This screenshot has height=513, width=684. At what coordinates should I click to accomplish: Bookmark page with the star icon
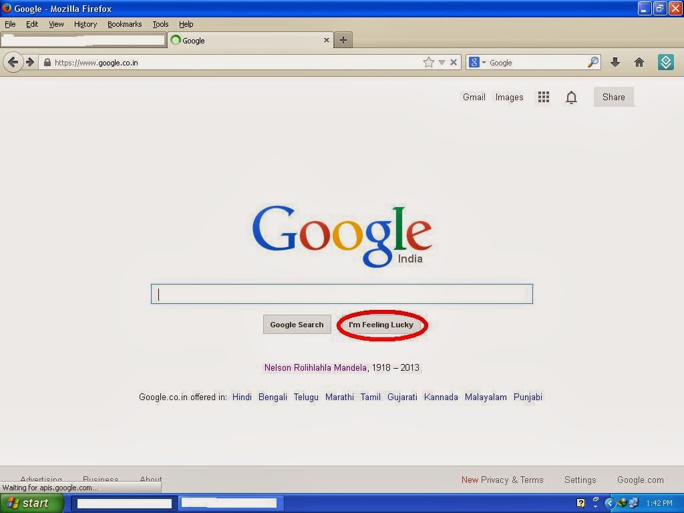[x=428, y=62]
